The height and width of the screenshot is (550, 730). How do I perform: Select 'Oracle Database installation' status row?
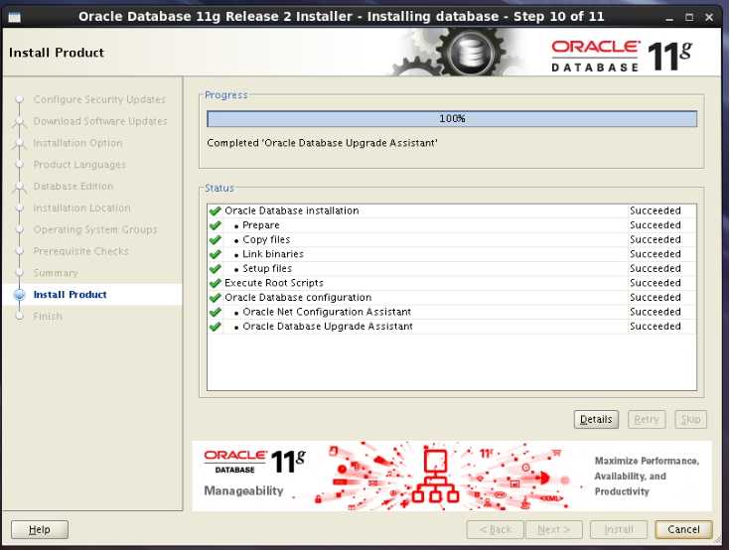452,210
